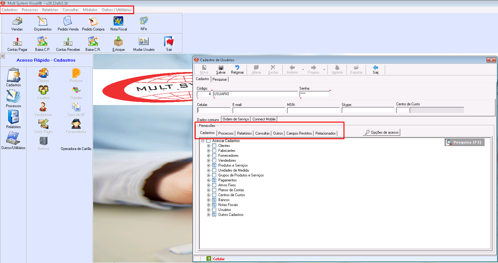Select Processos in the quick access sidebar
Image resolution: width=498 pixels, height=263 pixels.
[x=14, y=99]
